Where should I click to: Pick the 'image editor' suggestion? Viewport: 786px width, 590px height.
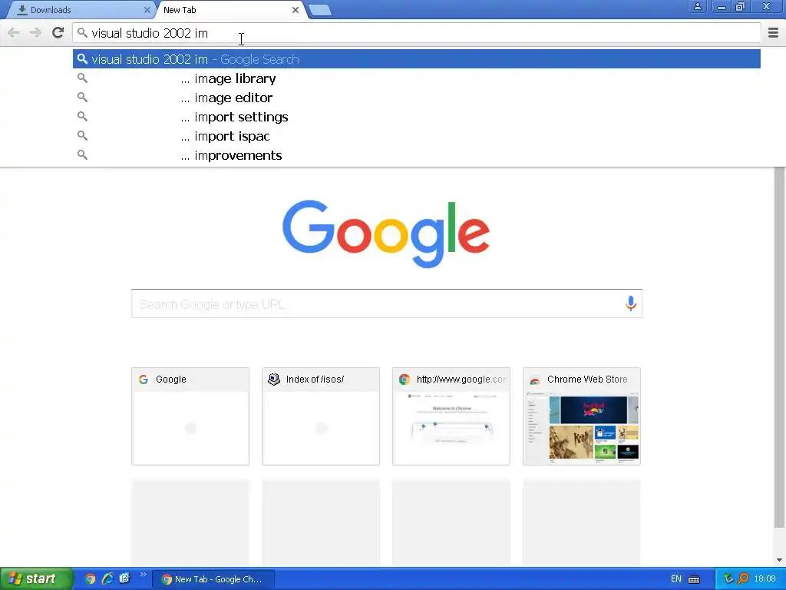click(x=417, y=98)
